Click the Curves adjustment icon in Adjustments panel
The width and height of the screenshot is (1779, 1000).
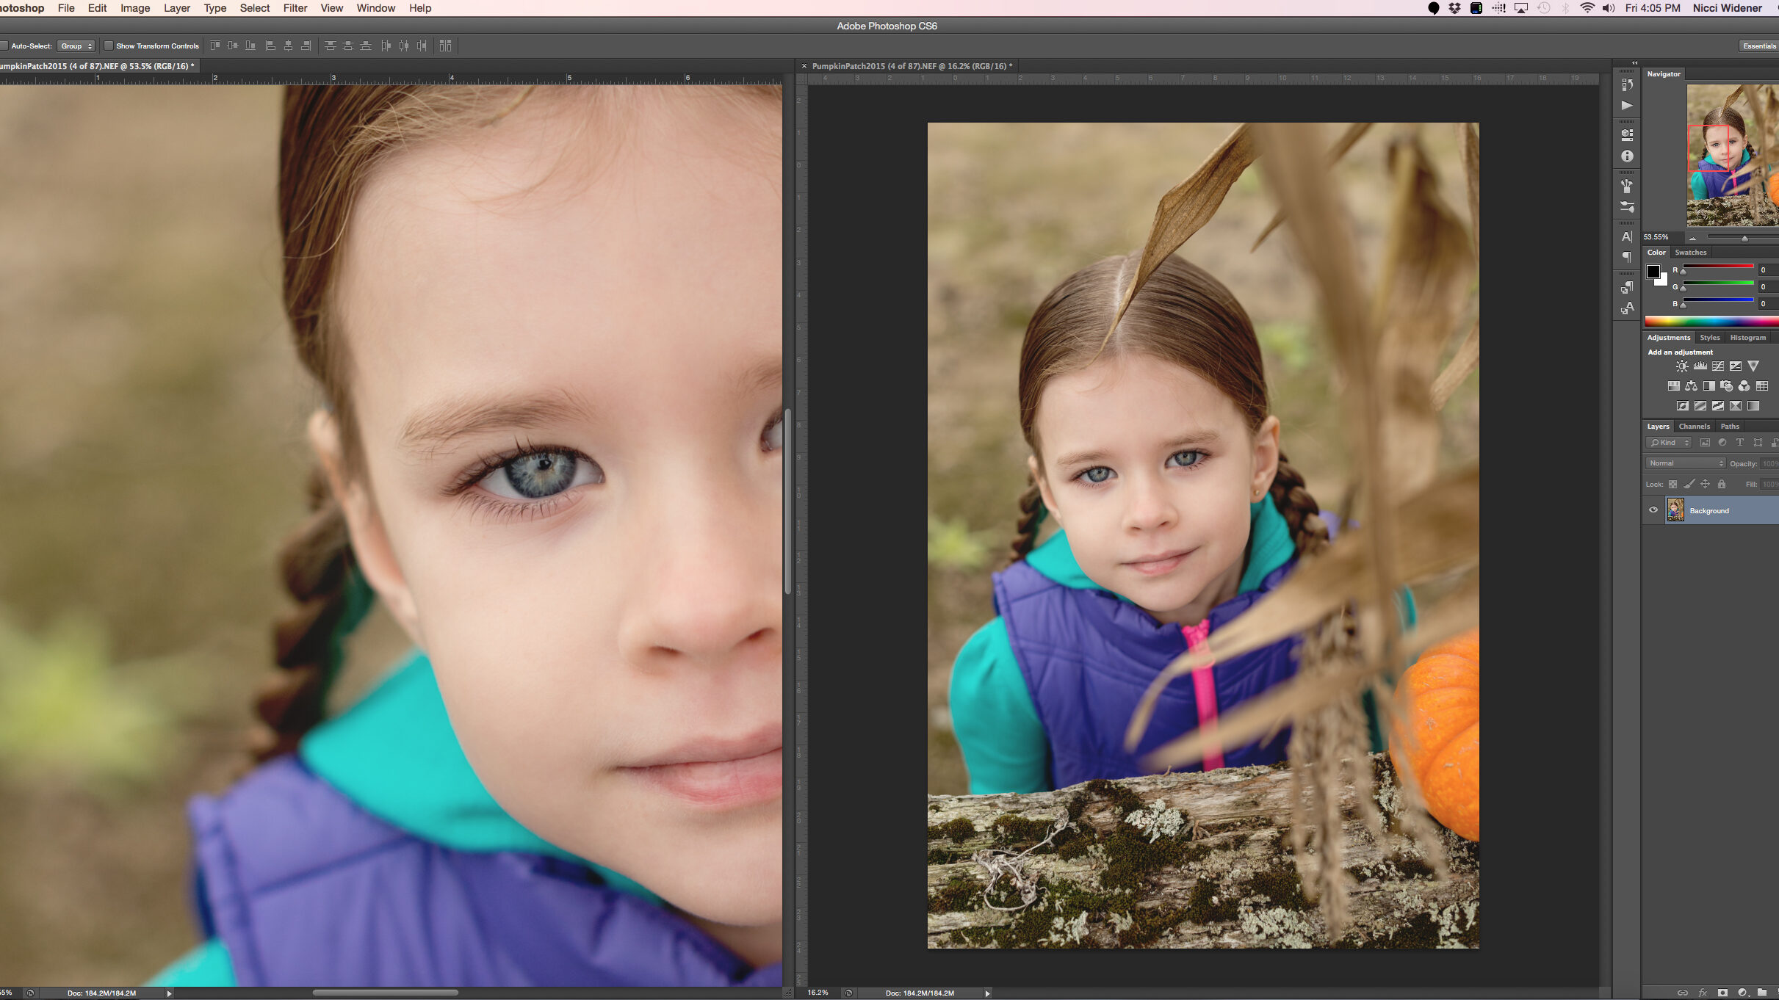click(1714, 366)
